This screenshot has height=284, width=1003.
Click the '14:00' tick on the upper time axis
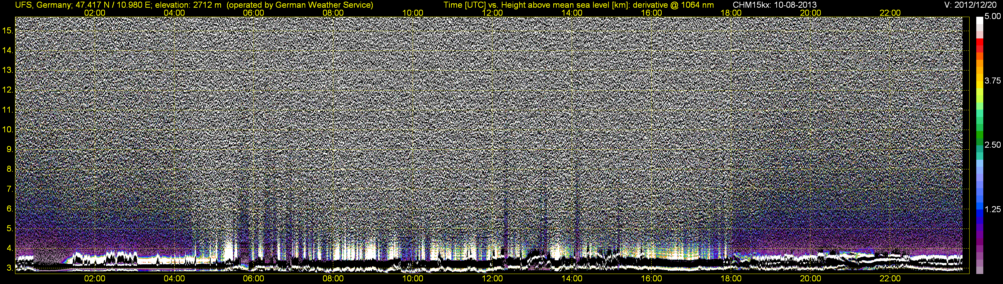tap(572, 13)
